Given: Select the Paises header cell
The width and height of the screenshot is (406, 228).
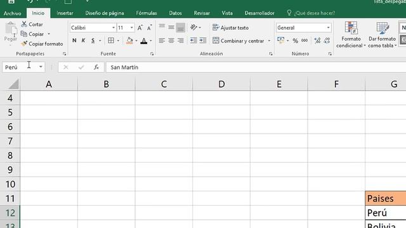Looking at the screenshot, I should click(386, 198).
